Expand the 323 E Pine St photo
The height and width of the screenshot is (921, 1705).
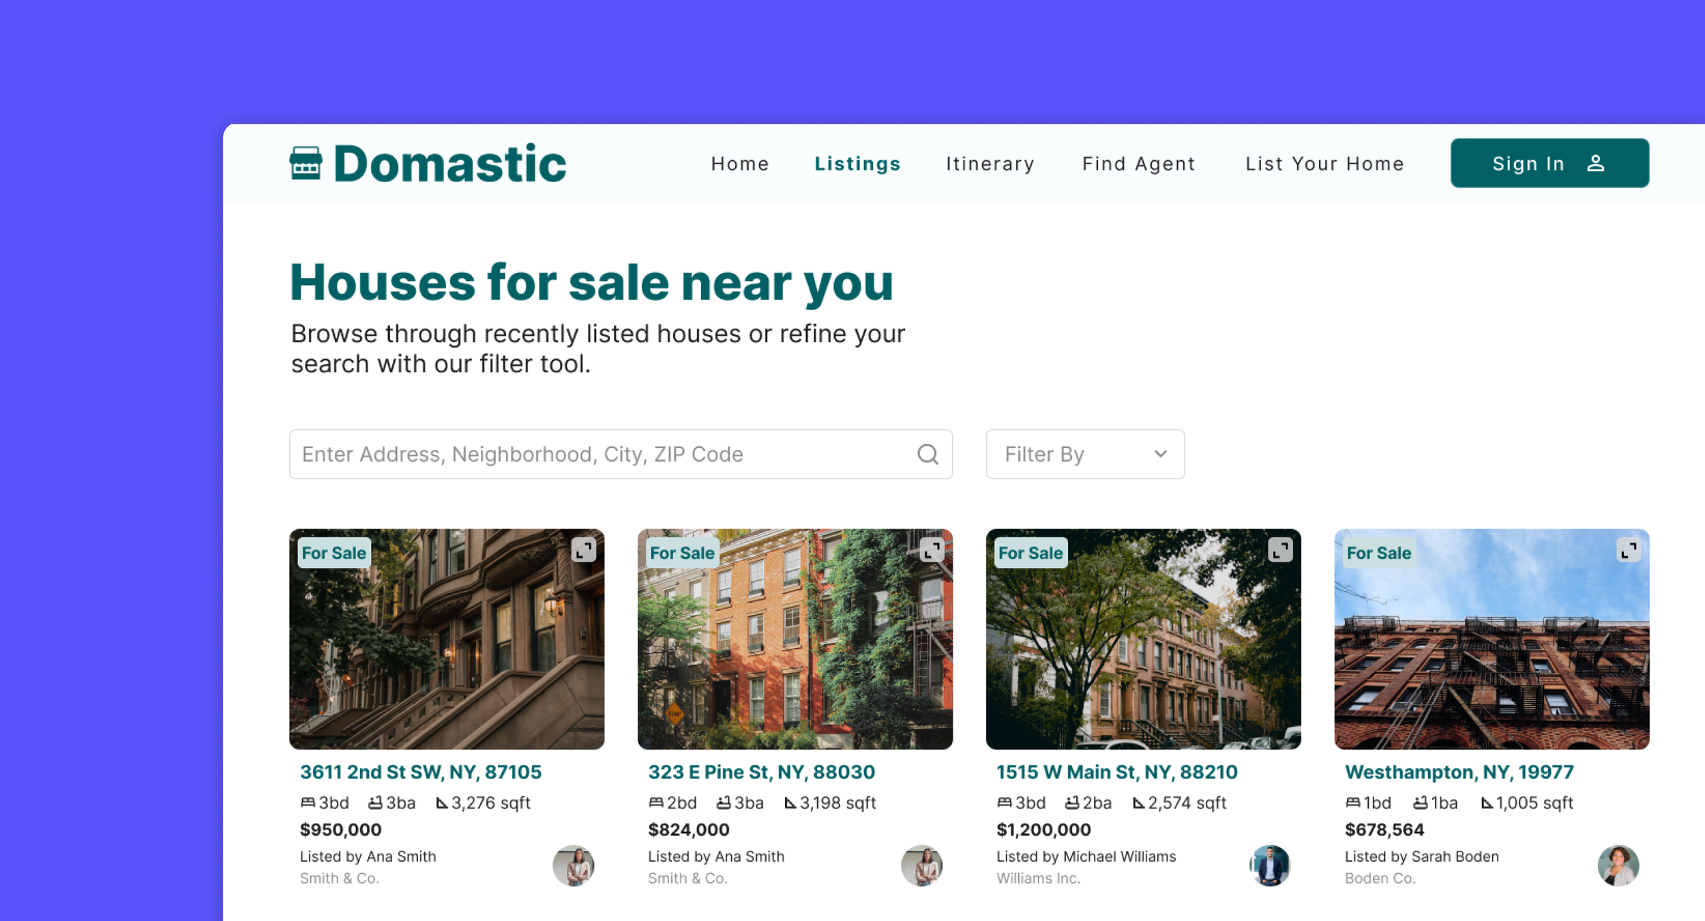pos(932,550)
